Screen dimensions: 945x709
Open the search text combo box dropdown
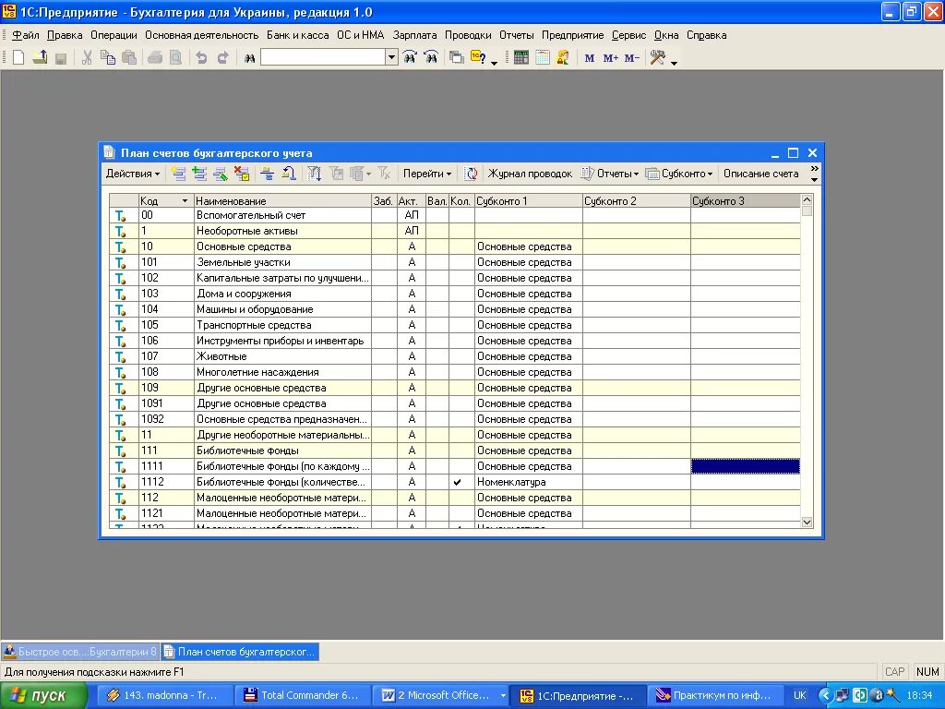tap(391, 57)
